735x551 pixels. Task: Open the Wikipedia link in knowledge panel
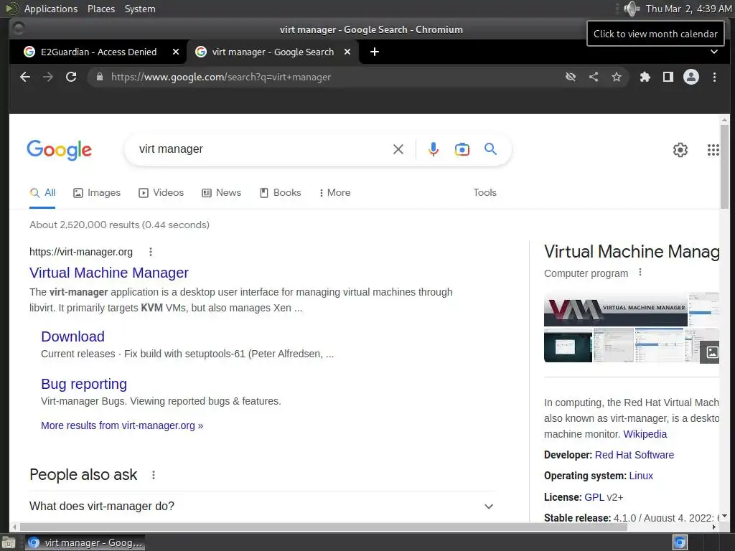645,434
